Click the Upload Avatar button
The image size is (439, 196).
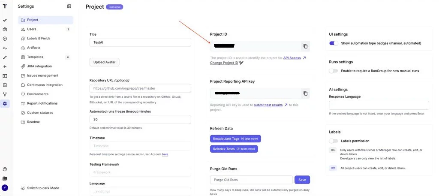(105, 62)
